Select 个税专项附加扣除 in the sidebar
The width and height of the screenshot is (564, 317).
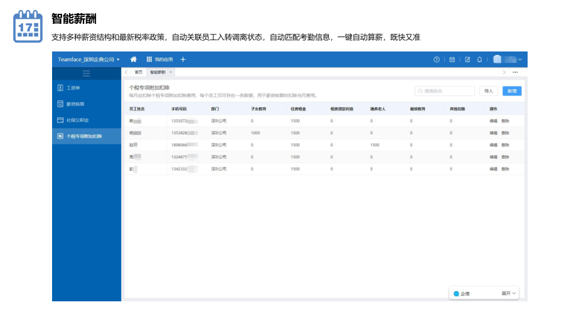(x=87, y=136)
